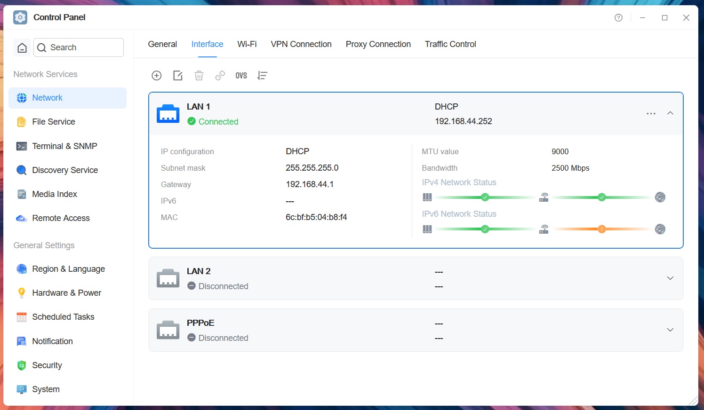The image size is (704, 410).
Task: Click the Control Panel gear logo
Action: pos(20,17)
